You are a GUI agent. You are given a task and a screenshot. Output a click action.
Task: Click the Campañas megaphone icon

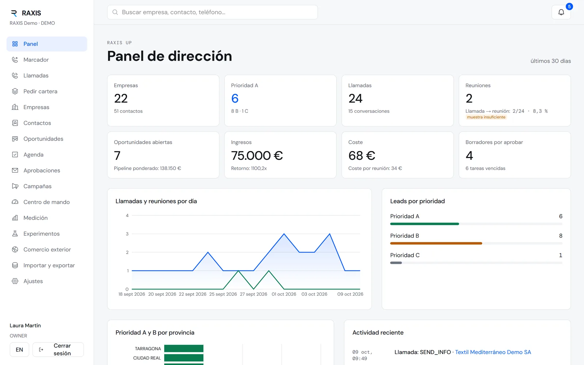15,186
